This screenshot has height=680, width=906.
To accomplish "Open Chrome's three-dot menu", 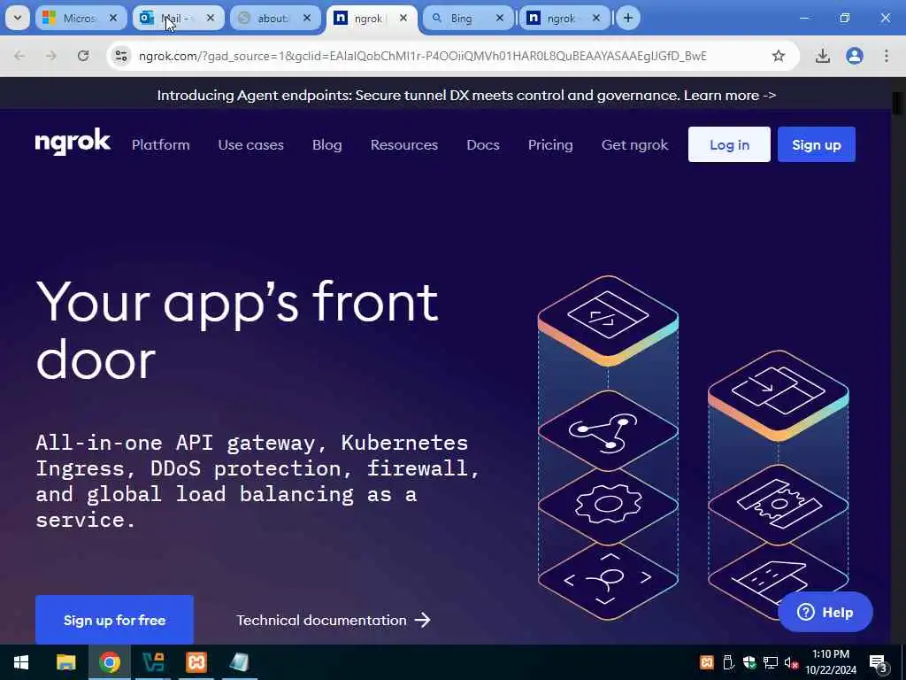I will (887, 56).
